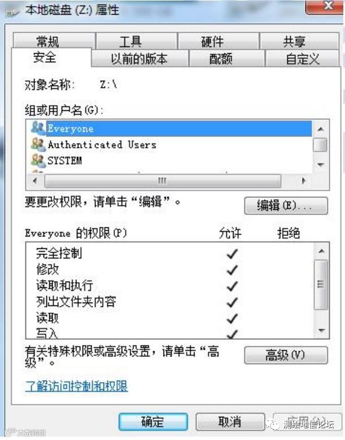Click the Authenticated Users group icon
This screenshot has height=440, width=345.
[38, 145]
